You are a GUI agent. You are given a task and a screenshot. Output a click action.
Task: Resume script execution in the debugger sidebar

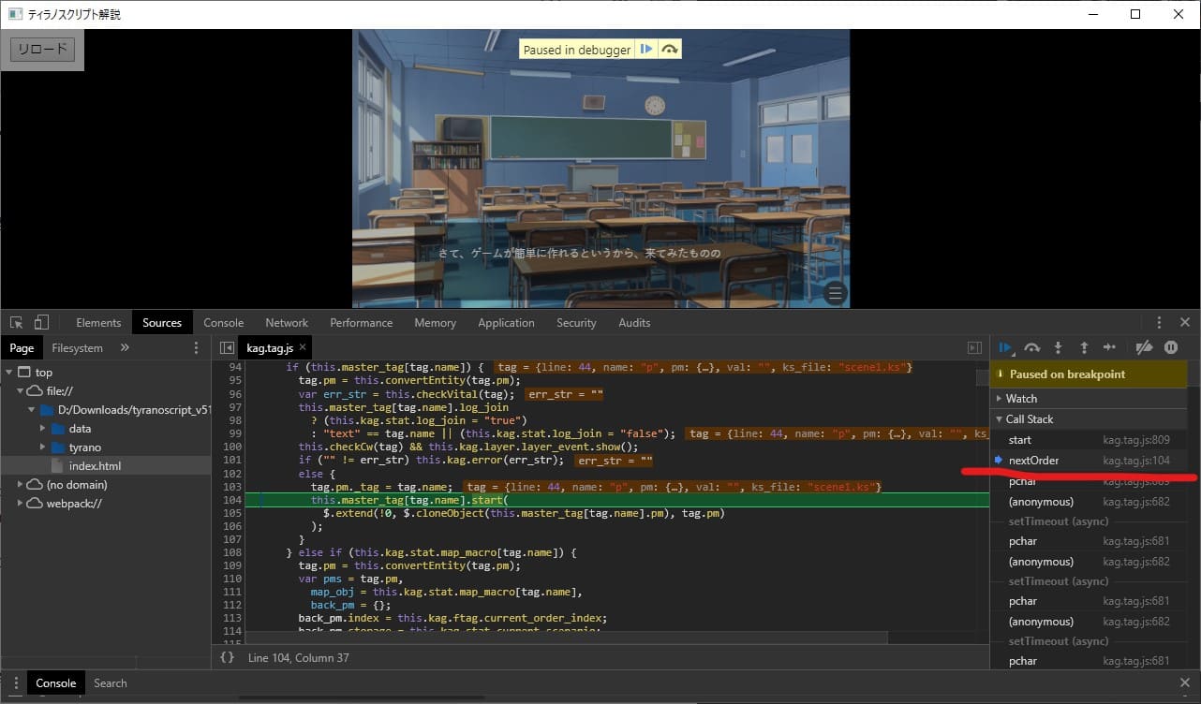(x=1005, y=347)
